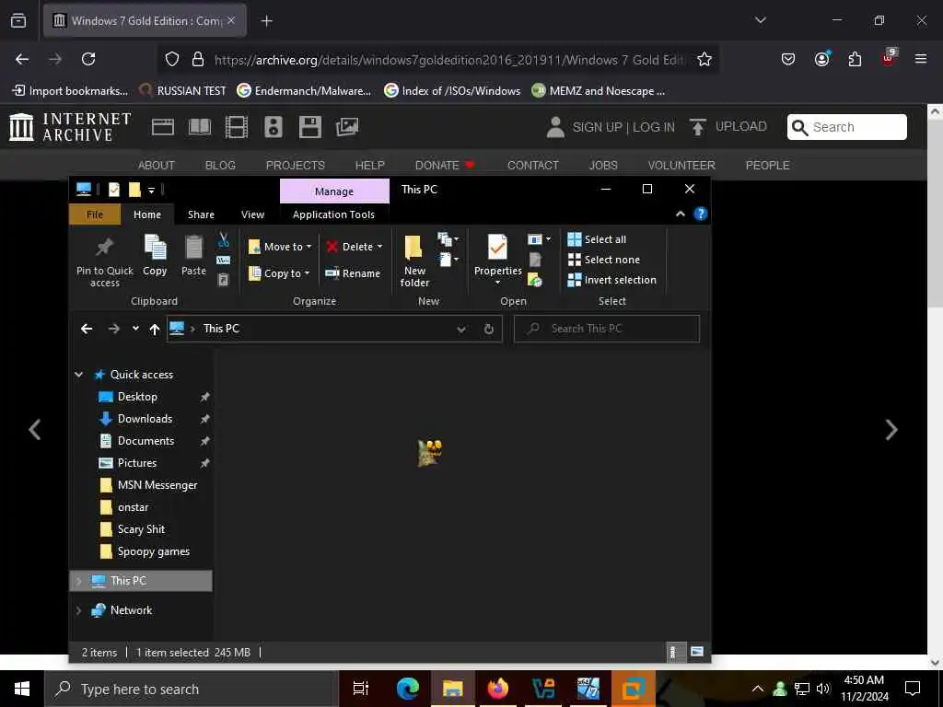Open the New item dropdown in New group
The height and width of the screenshot is (707, 943).
pos(448,240)
